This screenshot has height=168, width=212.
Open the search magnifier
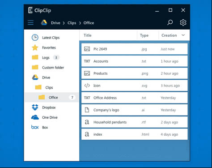pyautogui.click(x=170, y=22)
